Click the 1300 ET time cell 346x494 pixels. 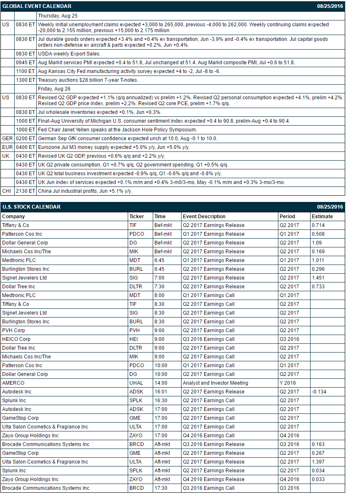click(25, 81)
